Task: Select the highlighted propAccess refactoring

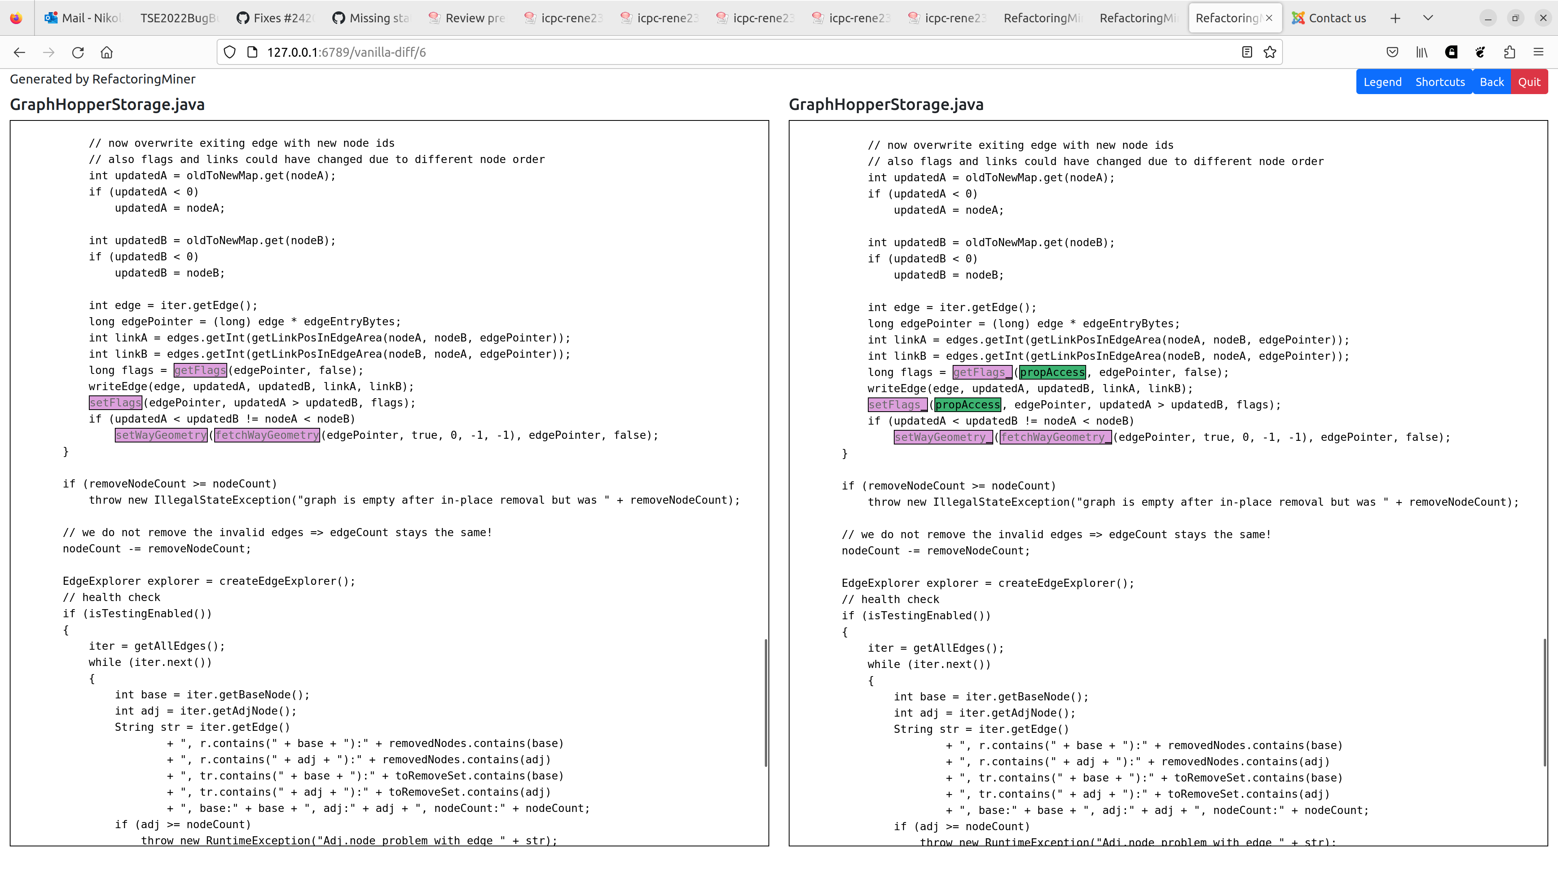Action: 1052,372
